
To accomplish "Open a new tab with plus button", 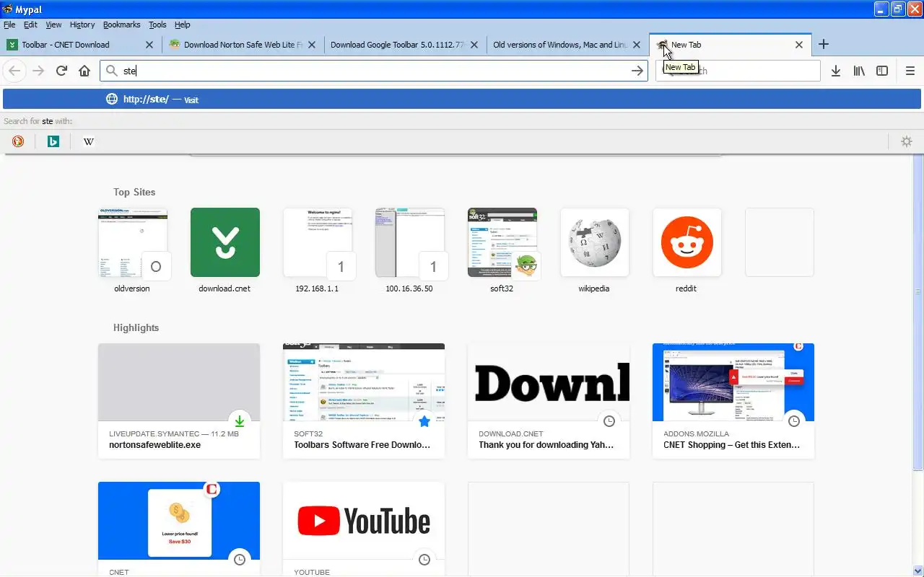I will (824, 44).
